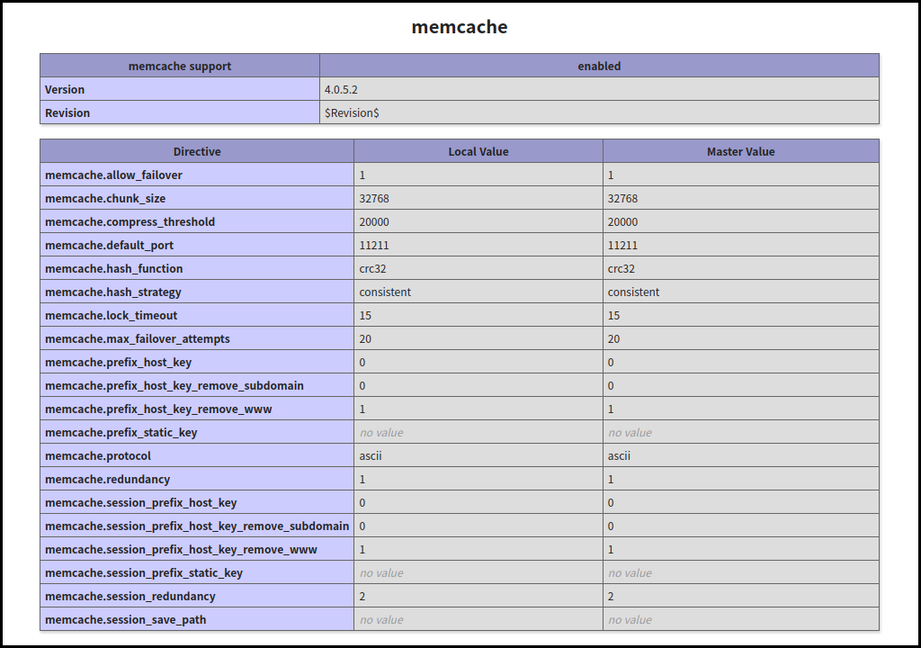Click master no value for session_save_path
This screenshot has height=648, width=921.
click(x=630, y=620)
